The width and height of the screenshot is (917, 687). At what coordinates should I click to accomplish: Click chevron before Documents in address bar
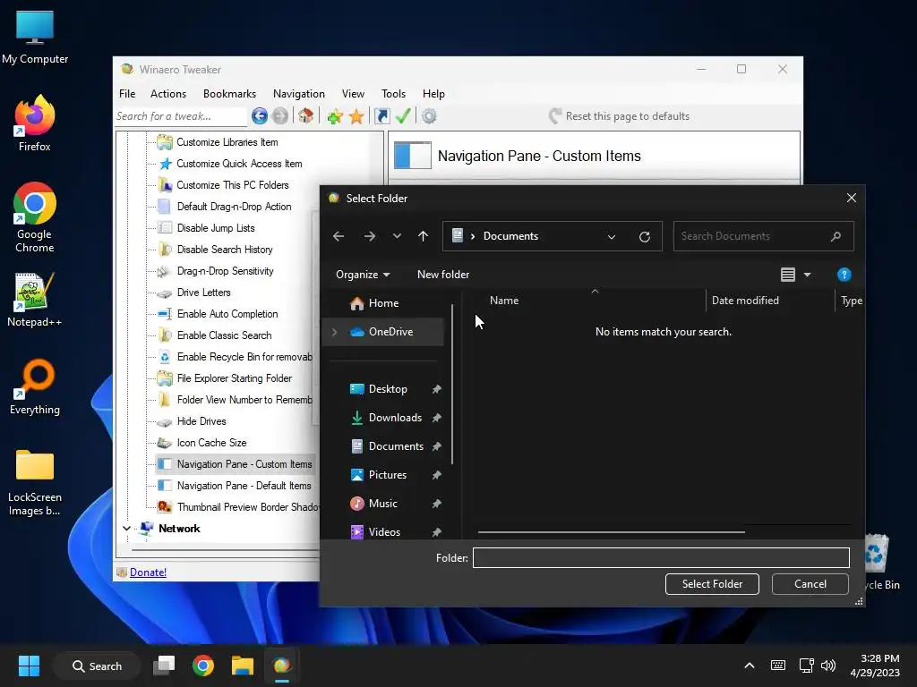[x=473, y=236]
